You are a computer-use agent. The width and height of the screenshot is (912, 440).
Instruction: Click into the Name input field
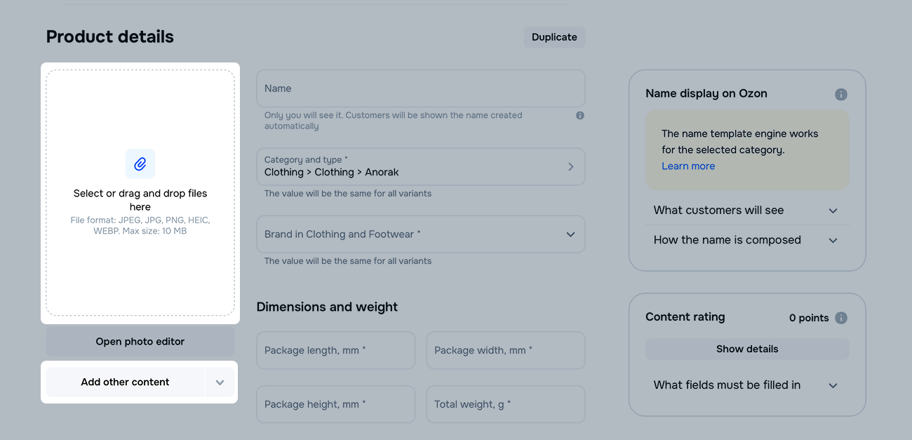[x=421, y=88]
